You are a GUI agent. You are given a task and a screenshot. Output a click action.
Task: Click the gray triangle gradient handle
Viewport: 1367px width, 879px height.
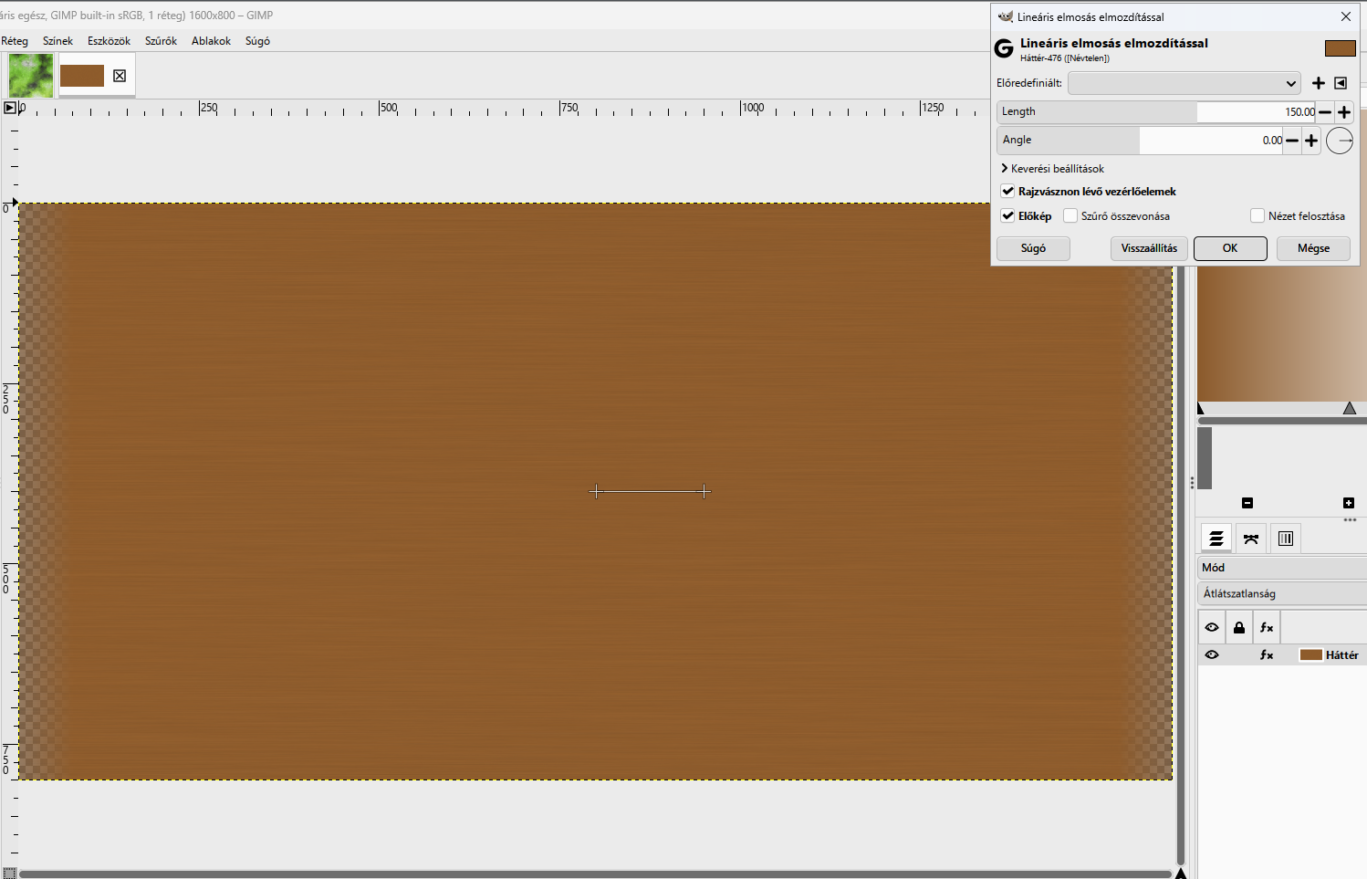point(1350,408)
